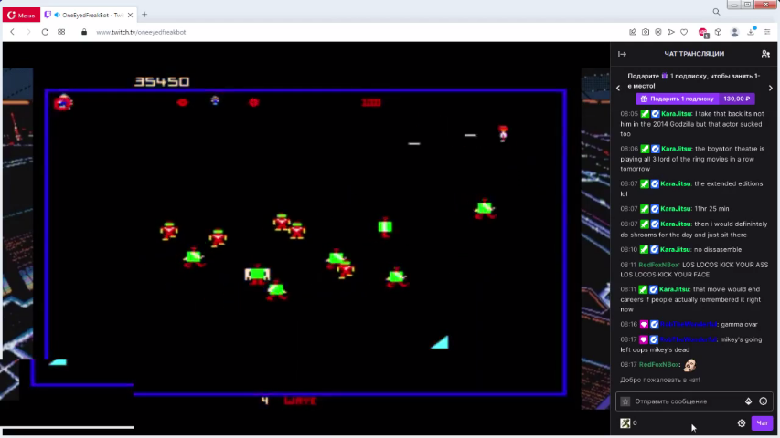Open the red extension icon with badge
Viewport: 780px width, 438px height.
point(703,32)
